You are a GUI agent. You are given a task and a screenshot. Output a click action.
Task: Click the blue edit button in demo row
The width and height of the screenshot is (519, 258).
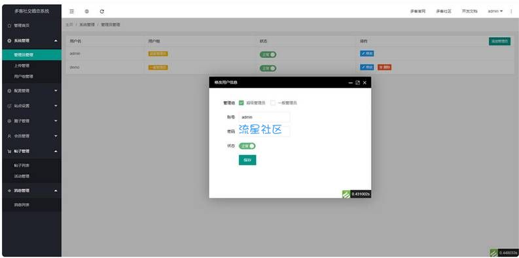[x=367, y=67]
